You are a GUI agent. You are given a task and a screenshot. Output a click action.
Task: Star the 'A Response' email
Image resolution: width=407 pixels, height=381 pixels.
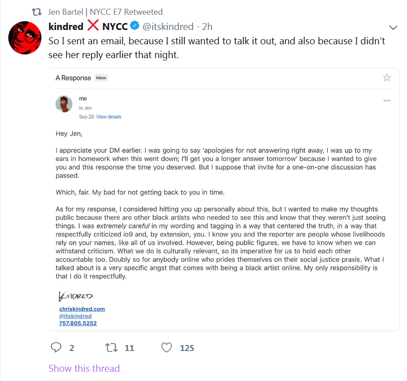click(x=387, y=77)
